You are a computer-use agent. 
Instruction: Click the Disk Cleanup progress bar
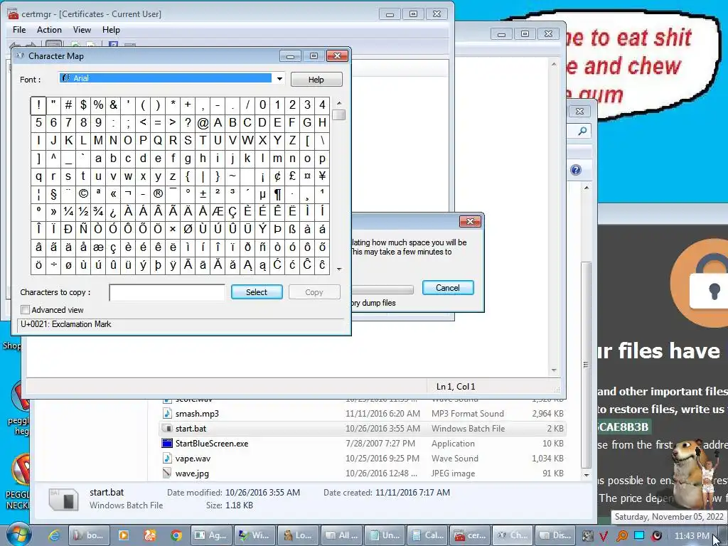(382, 290)
